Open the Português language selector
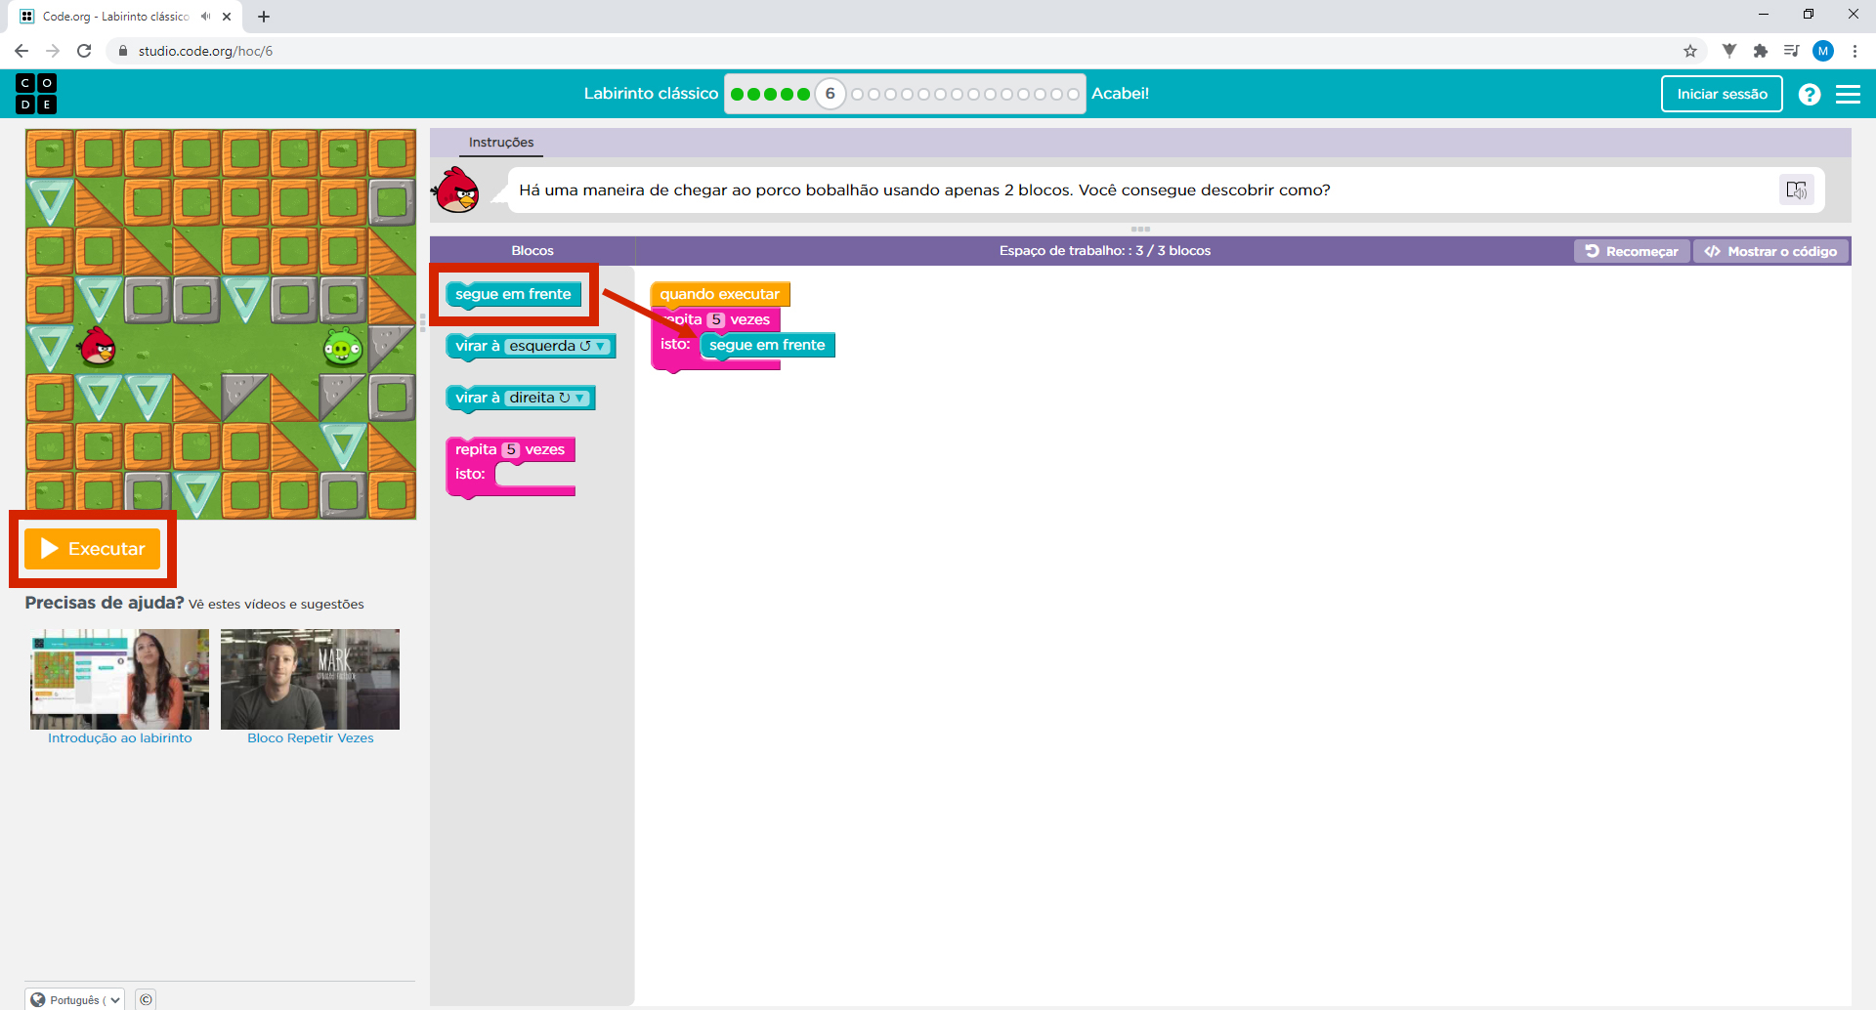The image size is (1876, 1010). coord(75,999)
